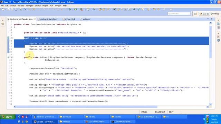This screenshot has width=221, height=124.
Task: Click the vertical scrollbar down arrow
Action: (210, 104)
